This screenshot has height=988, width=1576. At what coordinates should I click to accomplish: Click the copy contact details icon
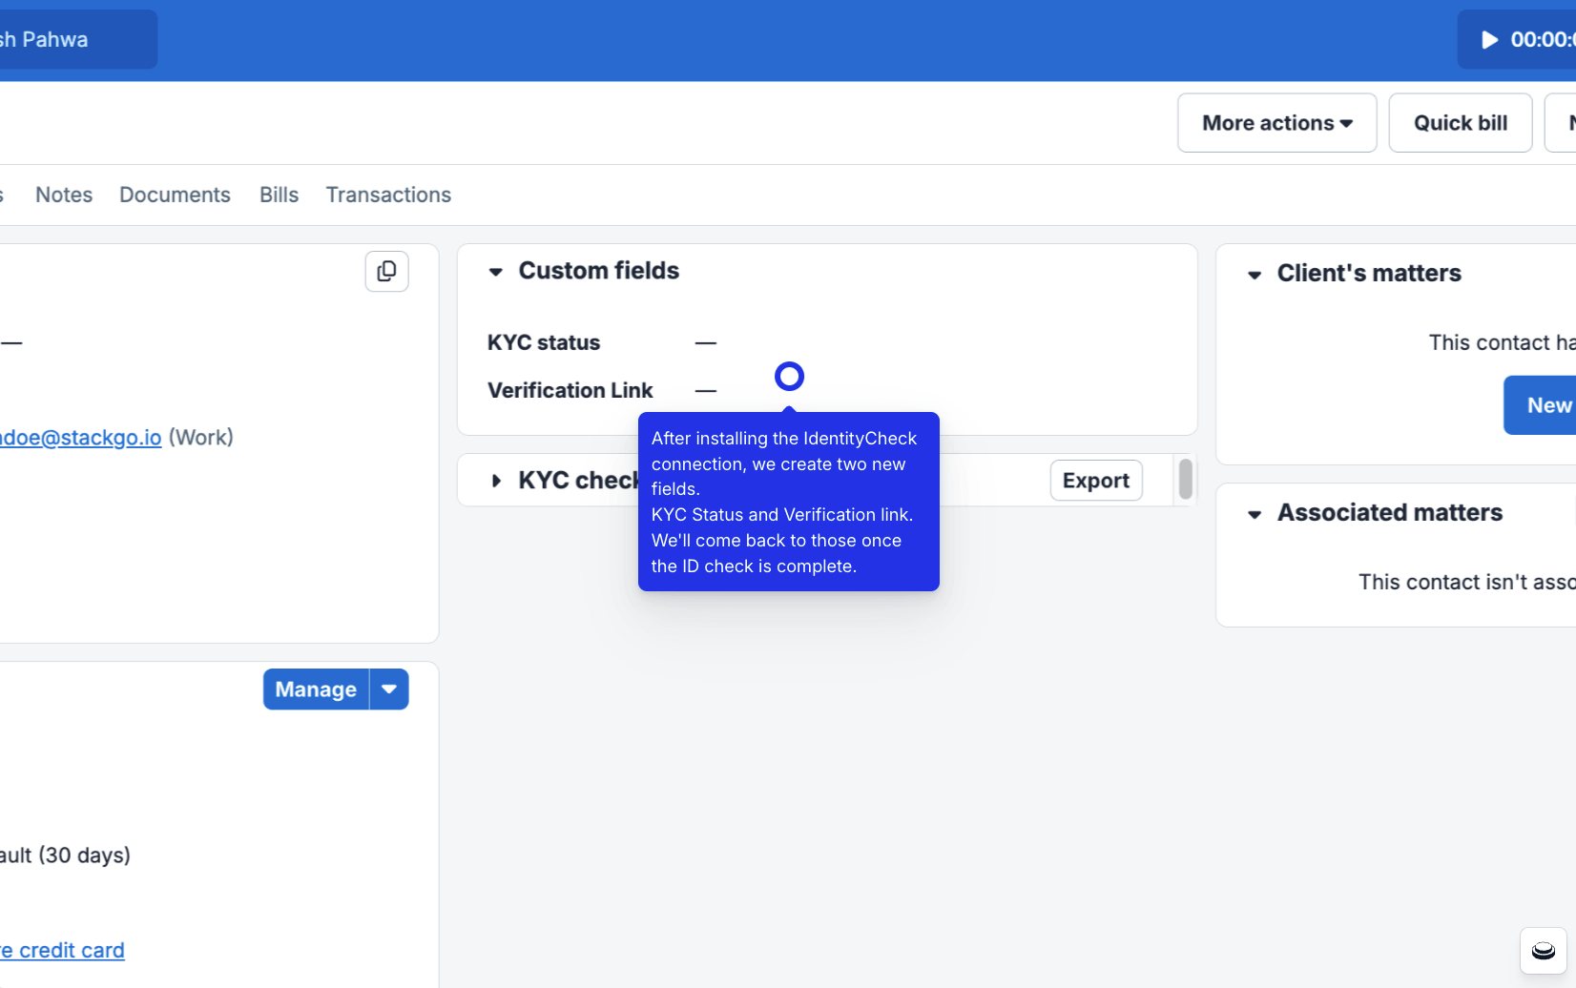tap(386, 272)
